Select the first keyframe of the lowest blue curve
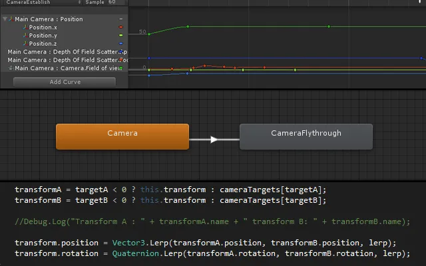This screenshot has height=266, width=426. pos(149,75)
